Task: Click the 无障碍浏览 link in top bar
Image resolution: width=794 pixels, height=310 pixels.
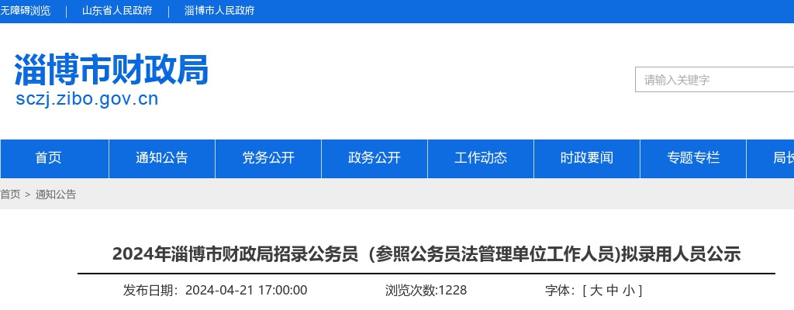Action: tap(26, 11)
